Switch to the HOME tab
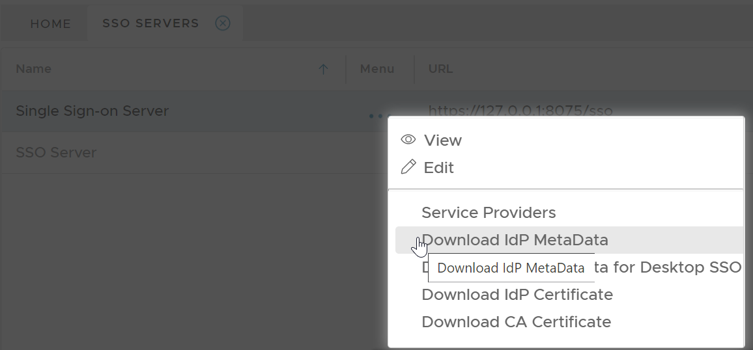Viewport: 753px width, 350px height. tap(50, 24)
